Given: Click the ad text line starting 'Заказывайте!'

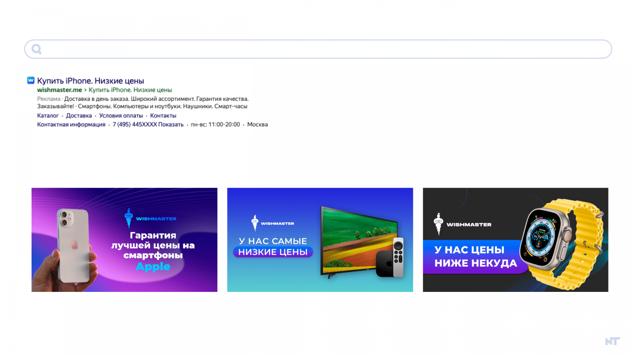Looking at the screenshot, I should tap(142, 106).
